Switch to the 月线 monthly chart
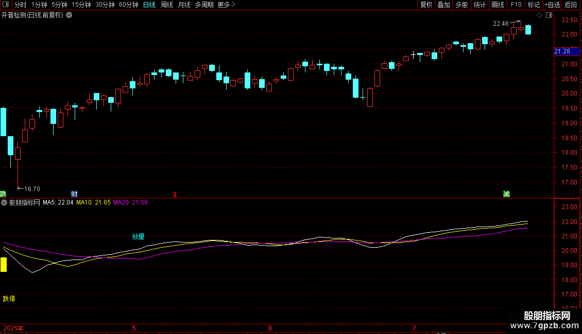This screenshot has width=582, height=334. [x=184, y=5]
